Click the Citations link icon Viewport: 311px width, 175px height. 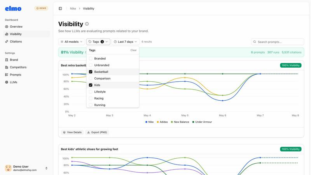point(7,42)
